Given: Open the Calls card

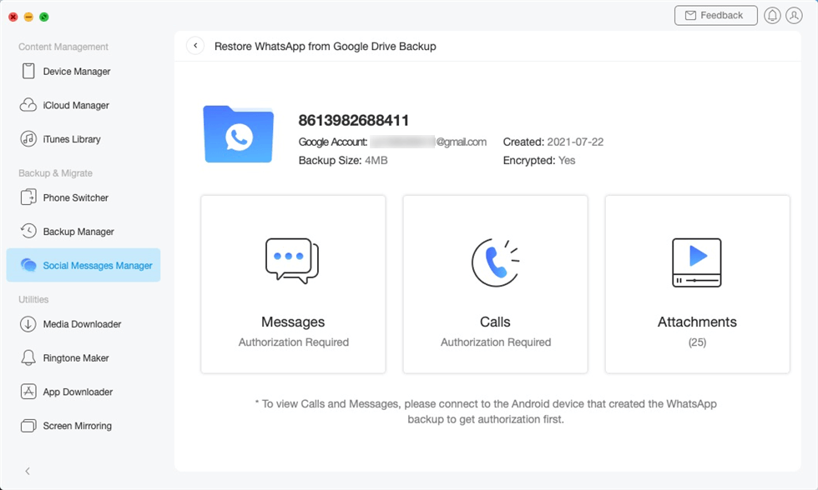Looking at the screenshot, I should click(x=495, y=284).
